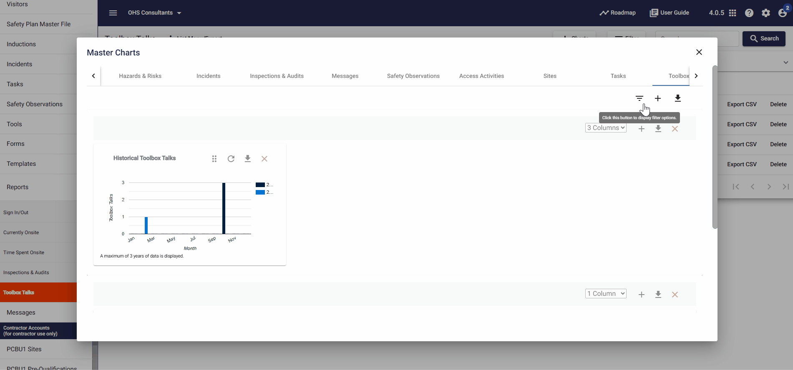Switch to the Safety Observations chart tab
This screenshot has width=793, height=370.
[x=413, y=76]
